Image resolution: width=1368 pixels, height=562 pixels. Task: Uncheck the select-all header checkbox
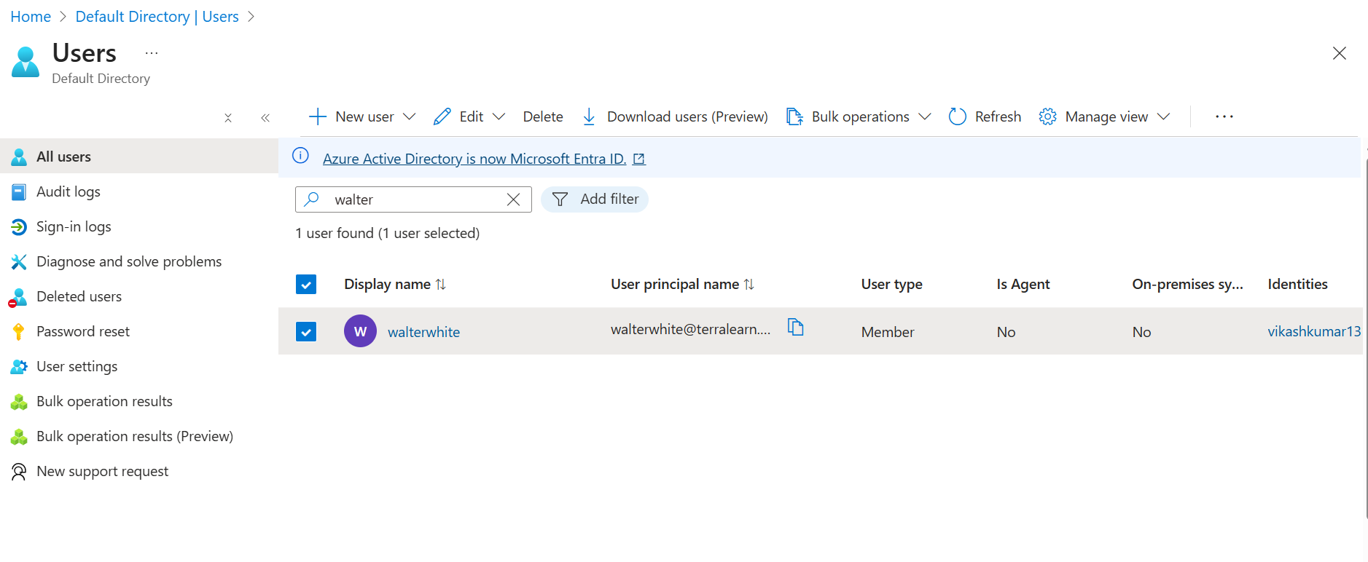306,285
